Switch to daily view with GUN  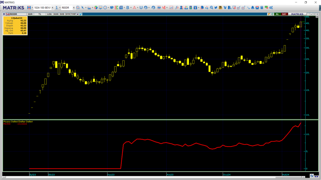(x=30, y=14)
